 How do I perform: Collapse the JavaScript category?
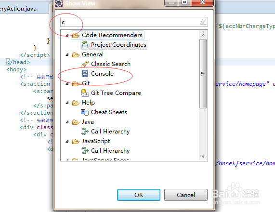pyautogui.click(x=67, y=141)
